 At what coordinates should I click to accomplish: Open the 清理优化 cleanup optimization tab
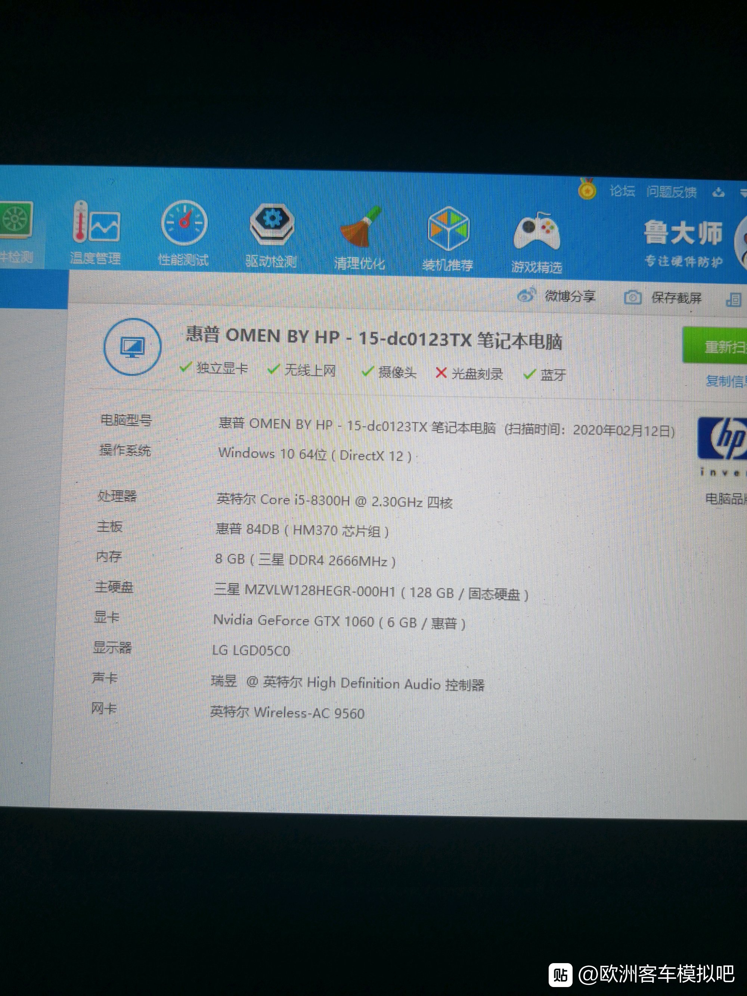coord(360,239)
